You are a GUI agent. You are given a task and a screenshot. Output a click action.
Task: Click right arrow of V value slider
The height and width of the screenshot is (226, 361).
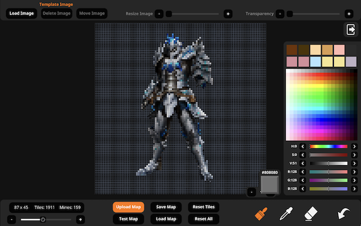point(354,163)
